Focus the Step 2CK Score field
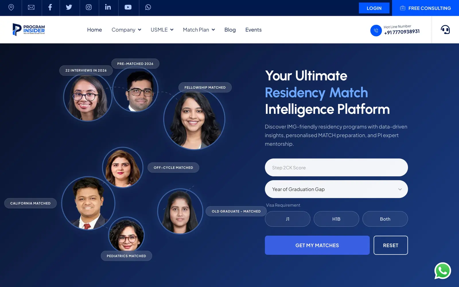Screen dimensions: 459x287 (x=336, y=168)
